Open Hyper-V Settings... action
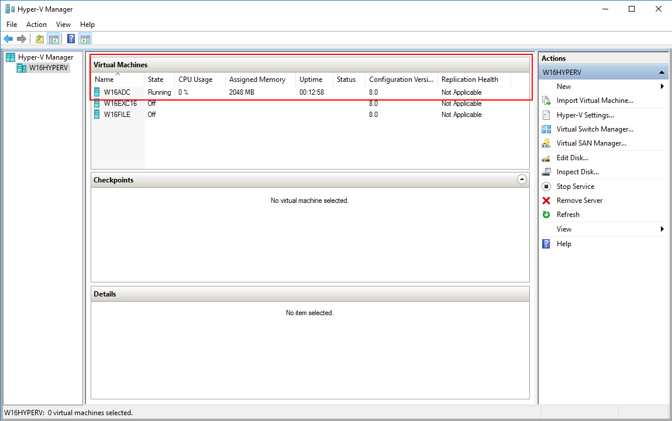Image resolution: width=672 pixels, height=421 pixels. (585, 115)
